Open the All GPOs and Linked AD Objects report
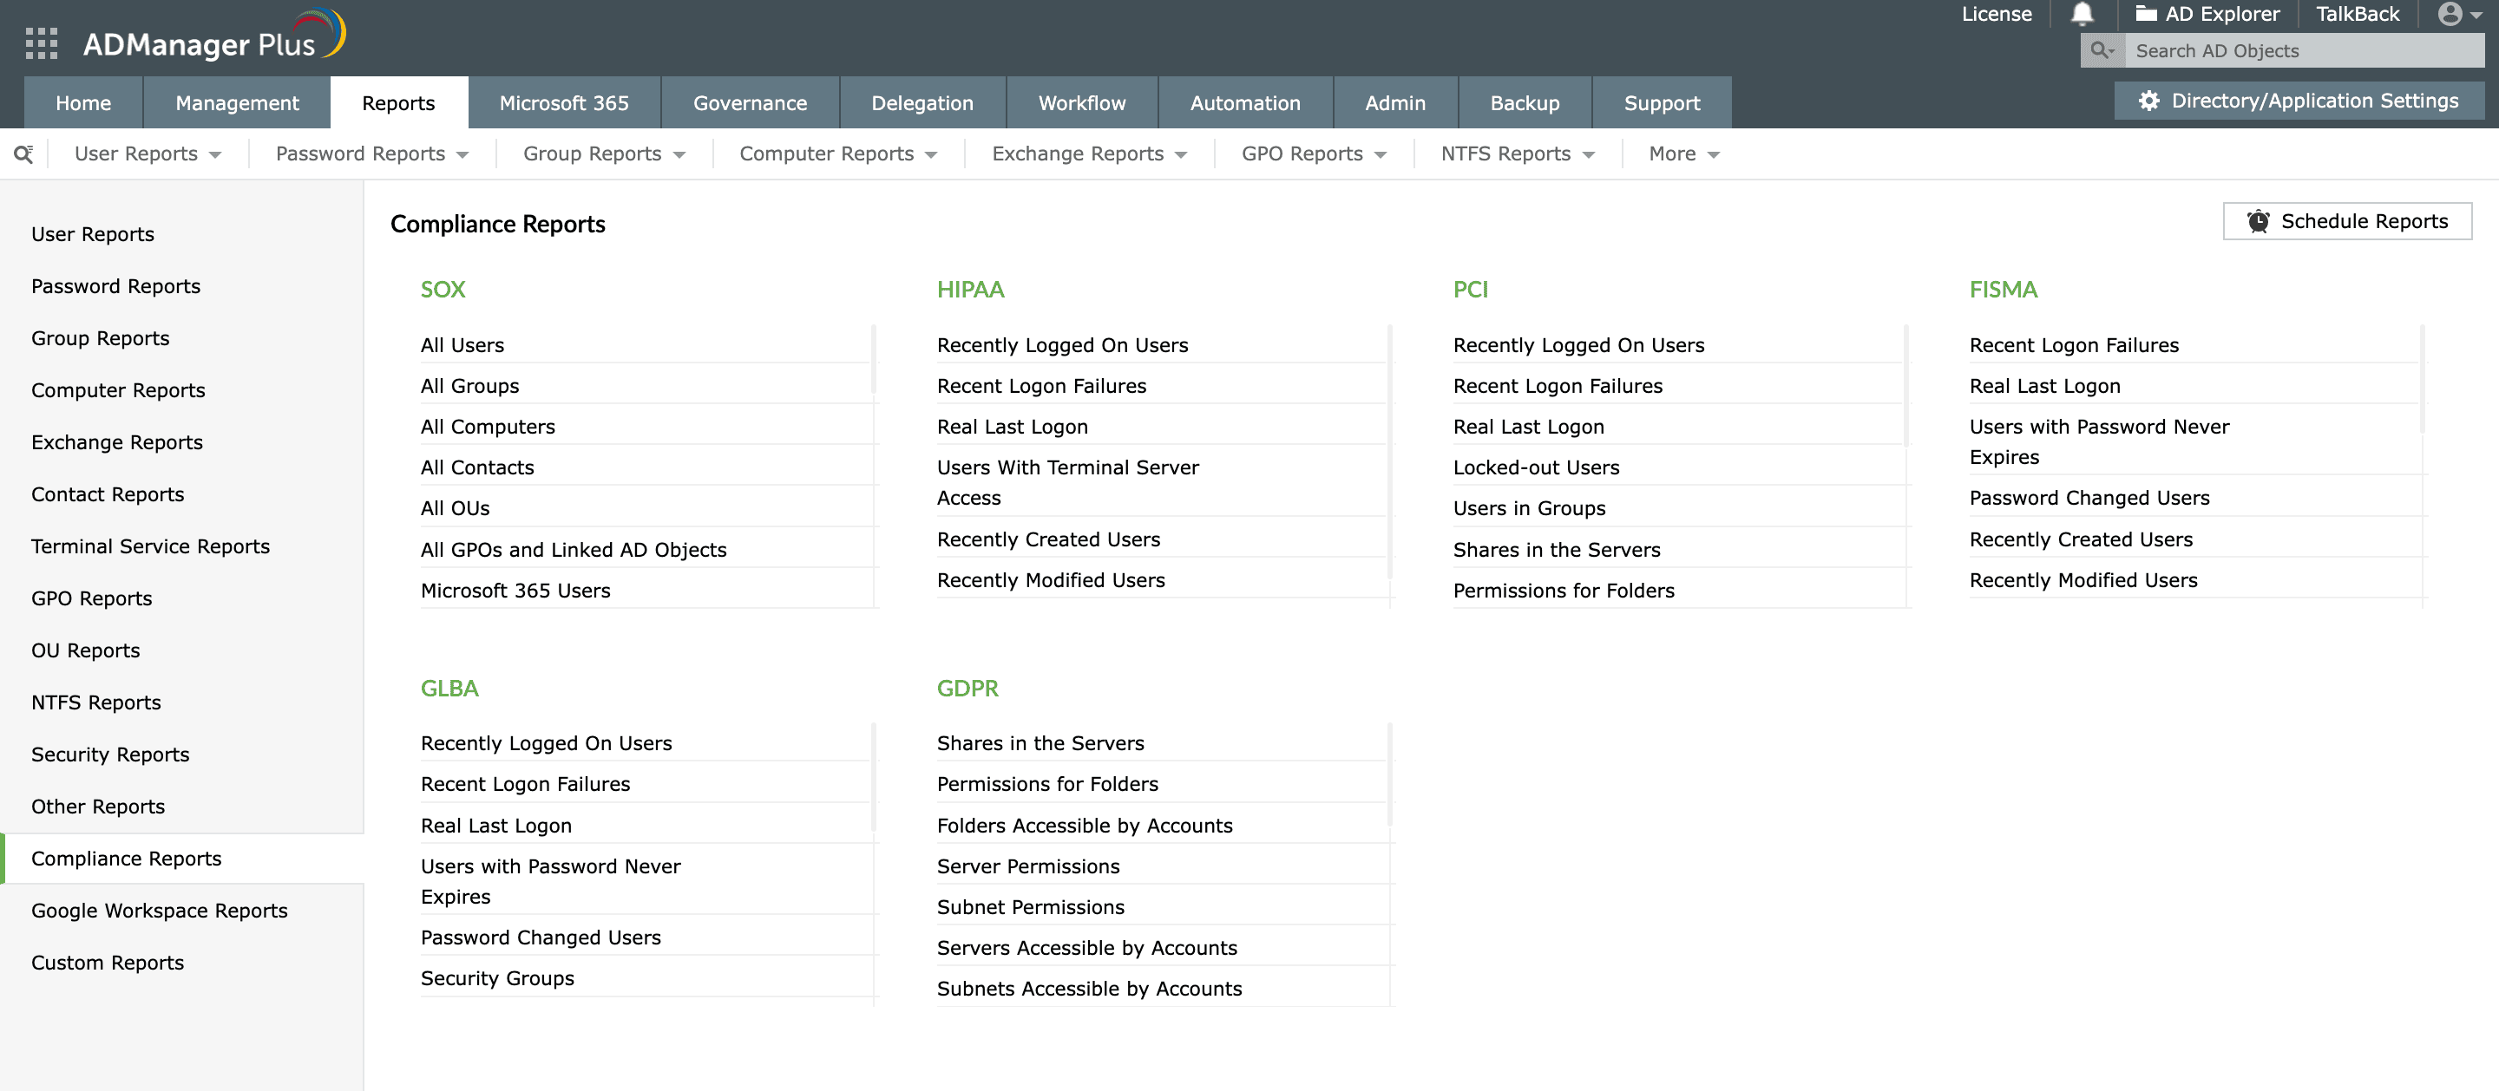This screenshot has height=1091, width=2499. (574, 550)
